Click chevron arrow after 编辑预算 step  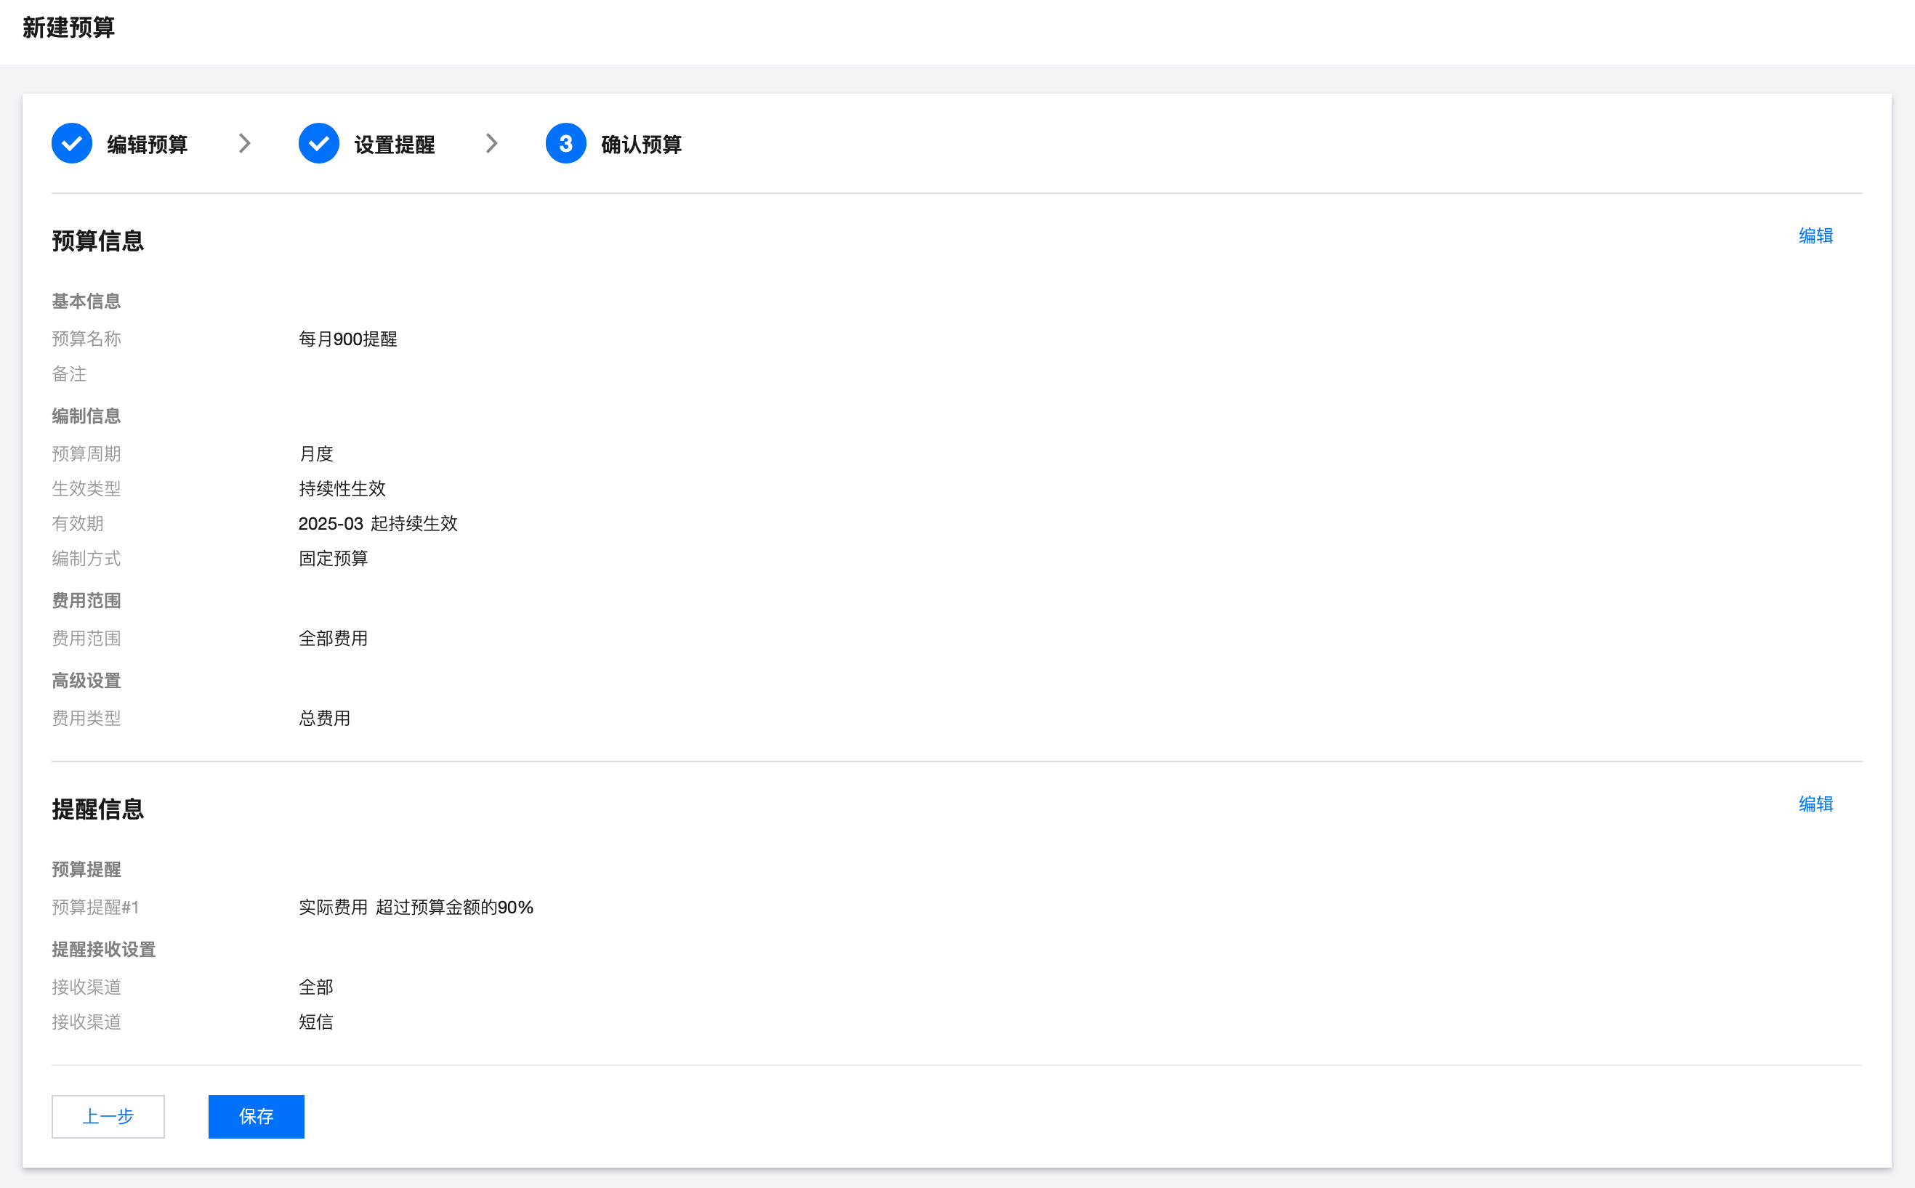(x=244, y=144)
